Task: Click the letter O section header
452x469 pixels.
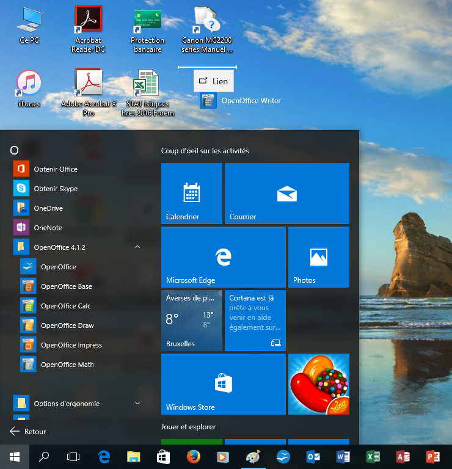Action: click(x=15, y=150)
